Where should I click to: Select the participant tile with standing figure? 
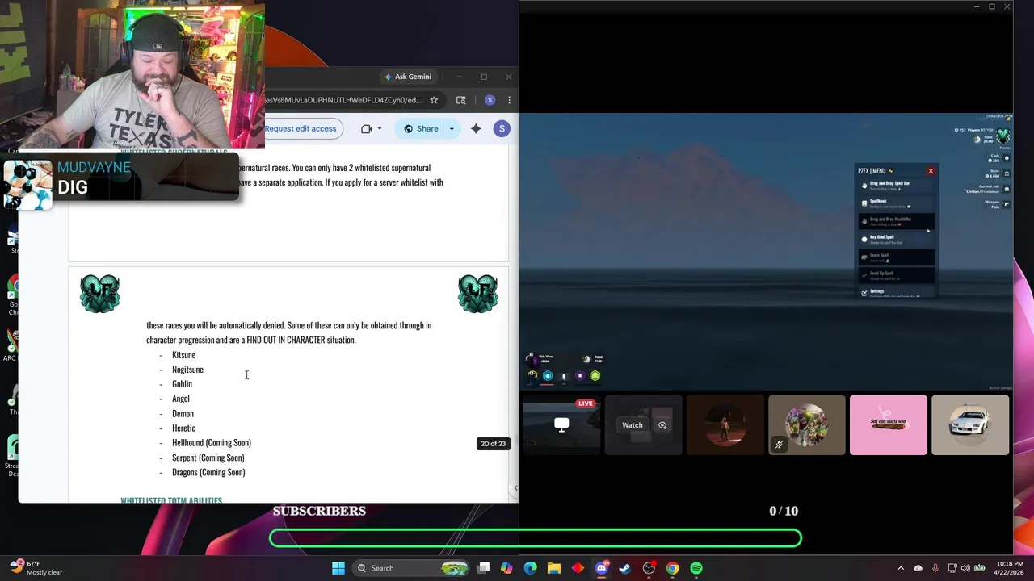(725, 425)
